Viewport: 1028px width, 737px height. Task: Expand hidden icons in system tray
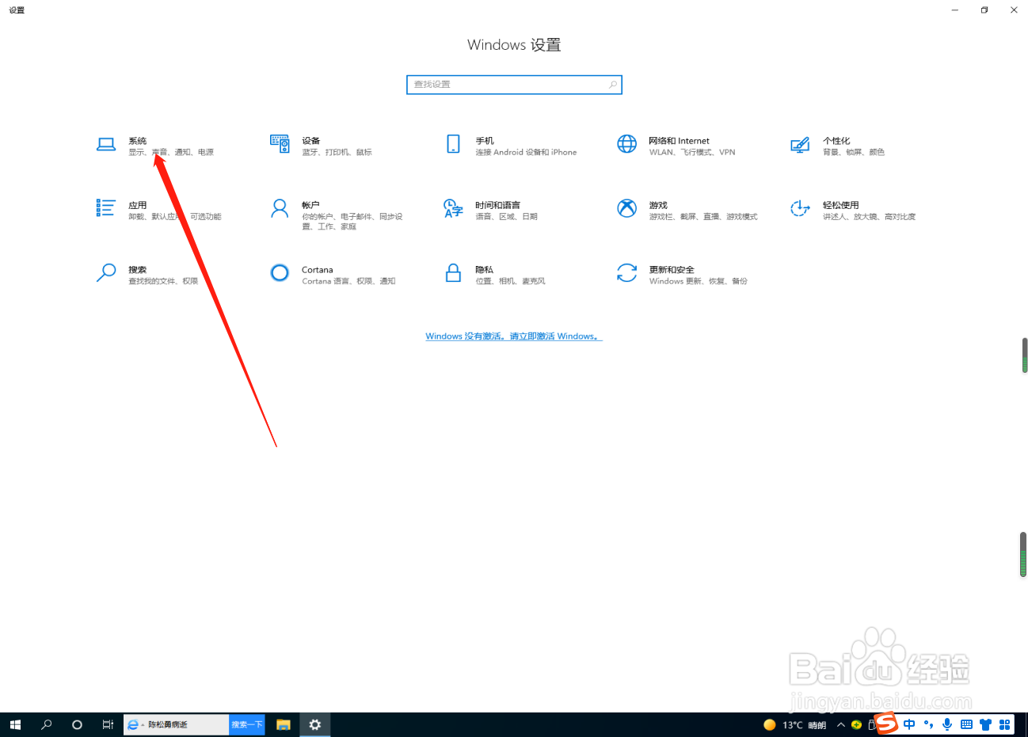840,724
